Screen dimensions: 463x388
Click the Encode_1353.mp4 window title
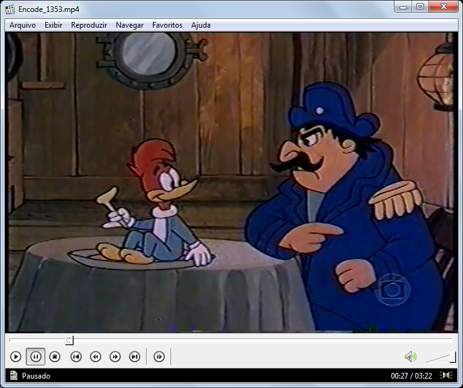48,9
